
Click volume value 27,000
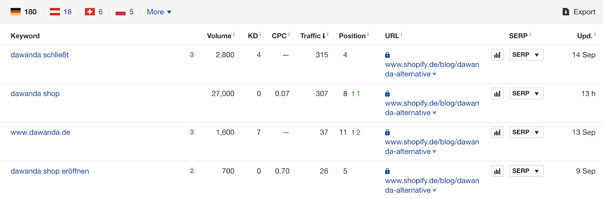pos(223,94)
